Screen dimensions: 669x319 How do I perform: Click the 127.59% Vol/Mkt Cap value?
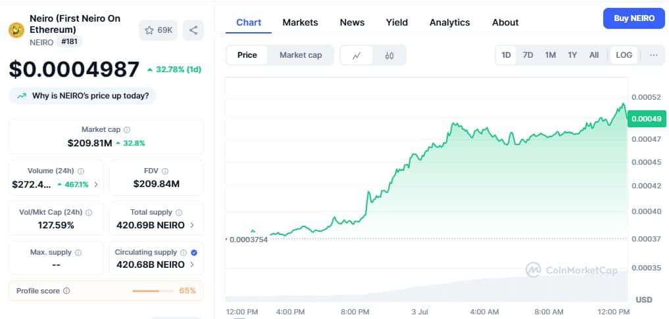point(56,225)
